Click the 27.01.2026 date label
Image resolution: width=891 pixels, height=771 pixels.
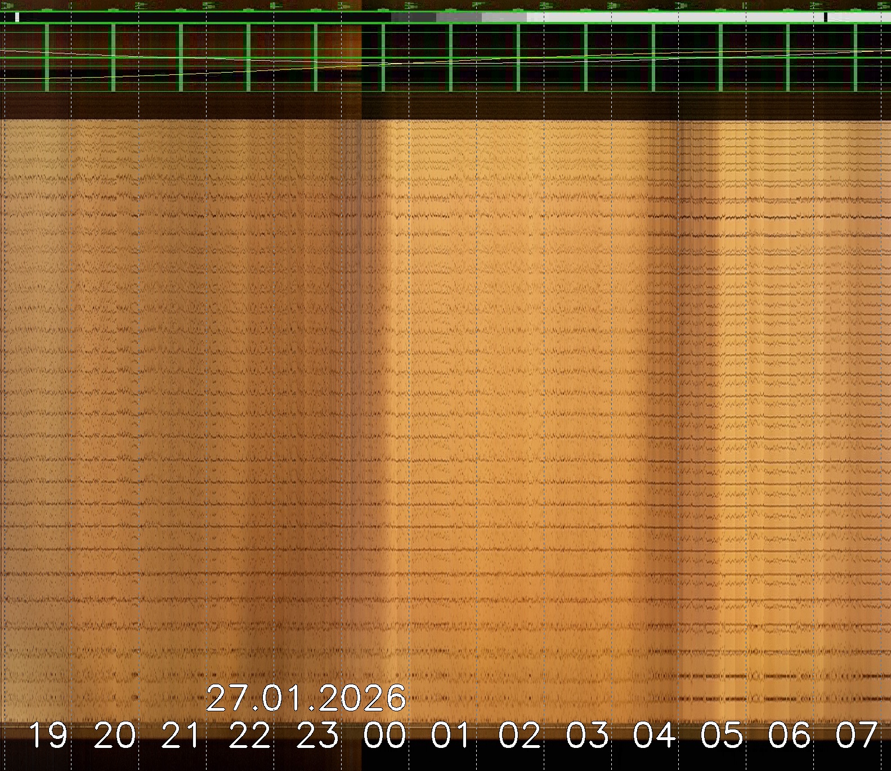306,698
